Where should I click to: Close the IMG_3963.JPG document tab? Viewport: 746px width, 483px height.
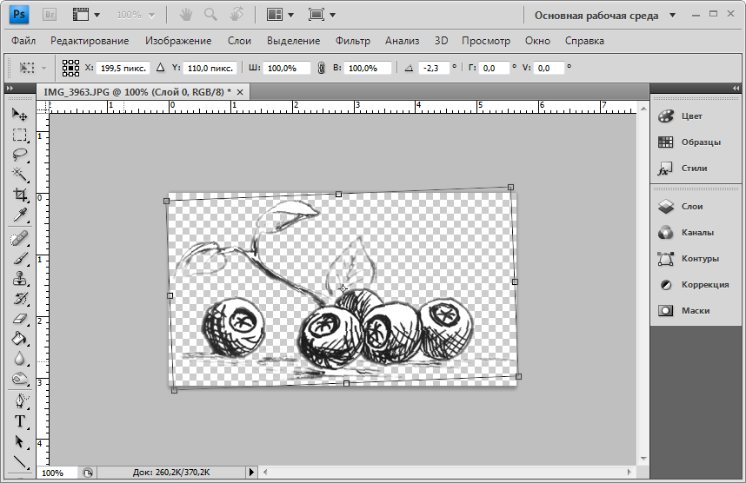click(240, 92)
